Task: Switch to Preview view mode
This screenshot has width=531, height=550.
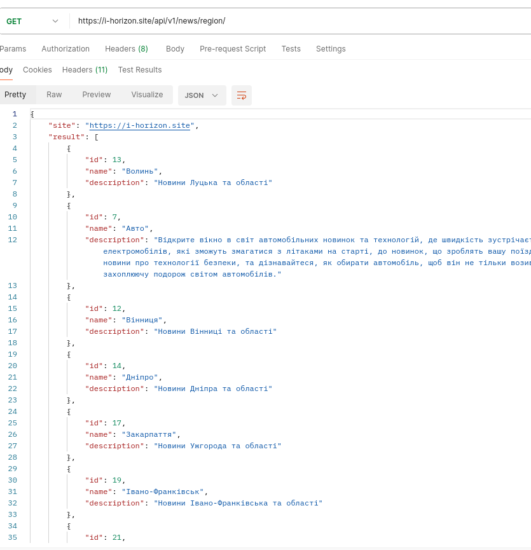Action: click(97, 95)
